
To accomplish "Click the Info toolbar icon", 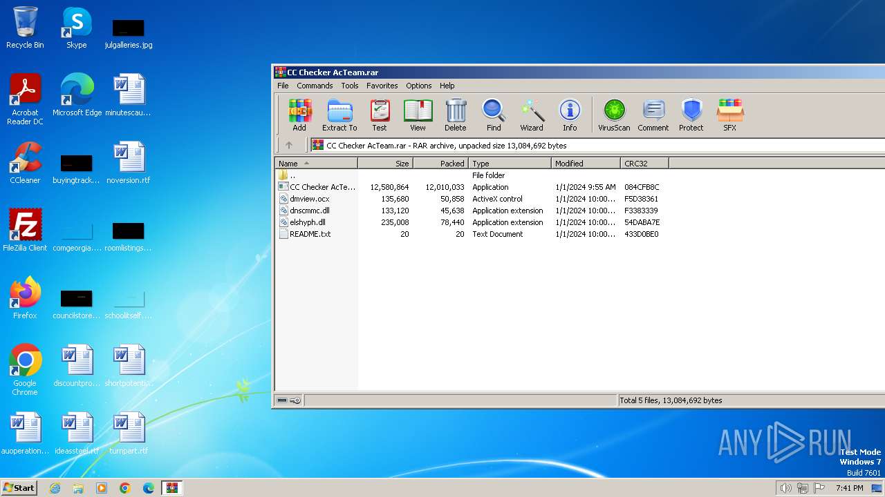I will [570, 115].
